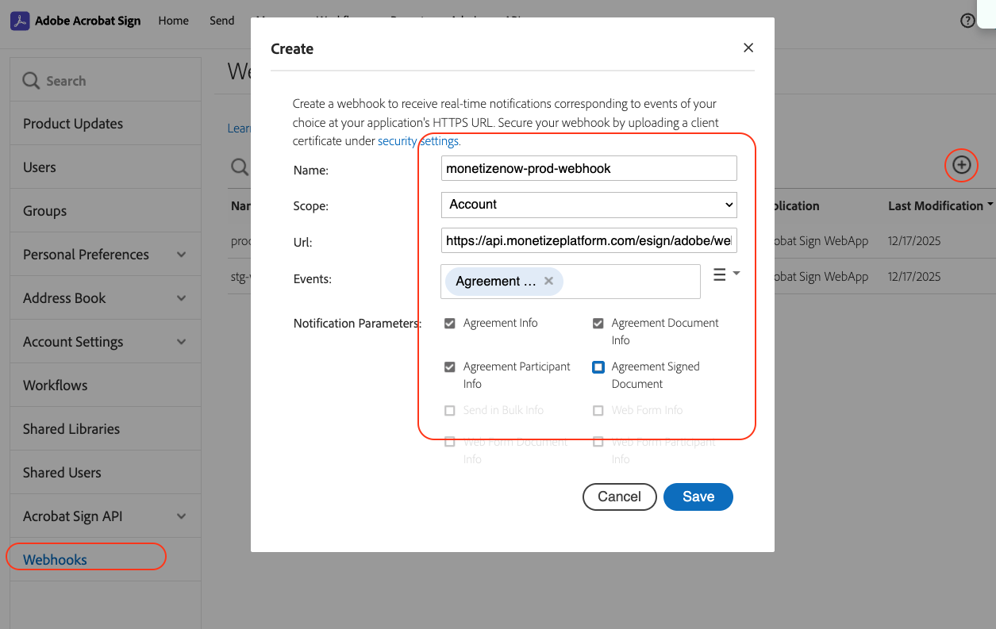Screen dimensions: 996x629
Task: Close the Create dialog with X
Action: (748, 48)
